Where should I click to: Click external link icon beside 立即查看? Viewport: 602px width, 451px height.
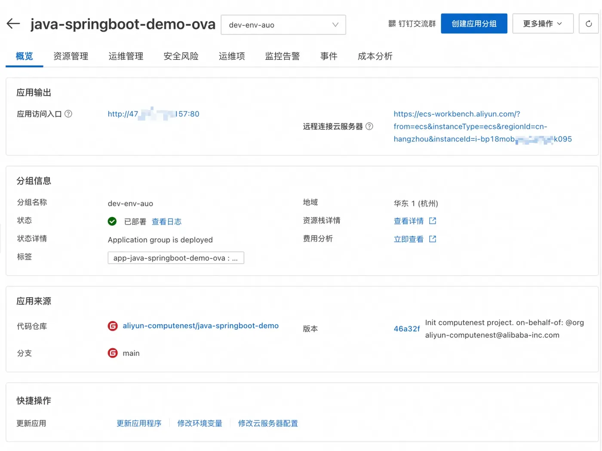(x=433, y=239)
